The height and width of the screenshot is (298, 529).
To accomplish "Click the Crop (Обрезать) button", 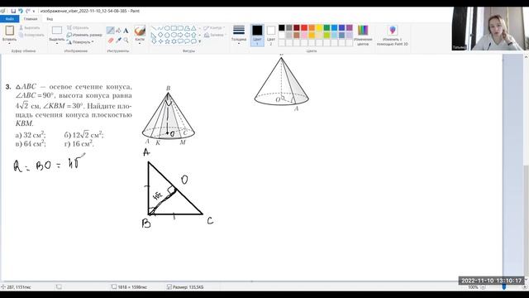I will pyautogui.click(x=78, y=27).
